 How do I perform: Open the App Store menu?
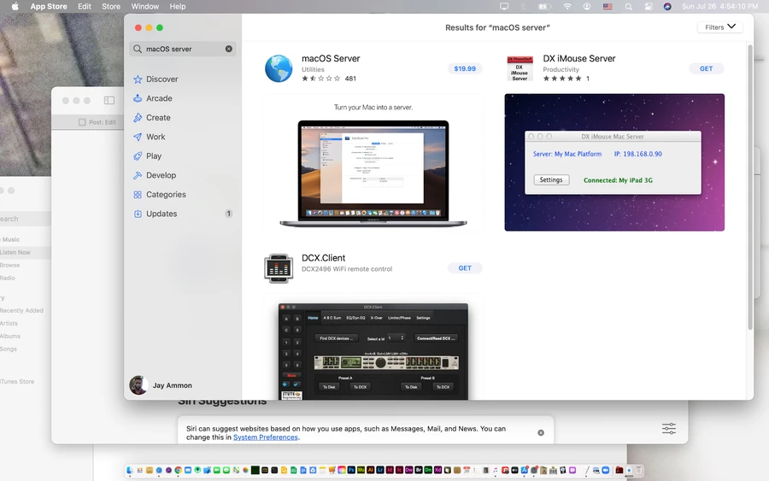click(x=49, y=6)
